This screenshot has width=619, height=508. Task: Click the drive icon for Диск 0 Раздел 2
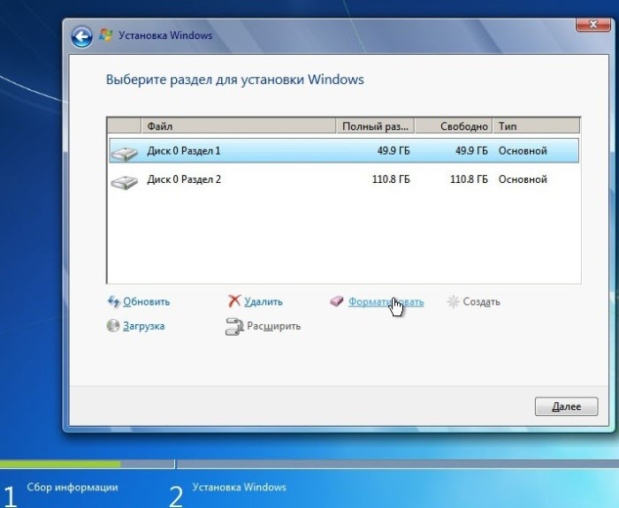coord(125,182)
